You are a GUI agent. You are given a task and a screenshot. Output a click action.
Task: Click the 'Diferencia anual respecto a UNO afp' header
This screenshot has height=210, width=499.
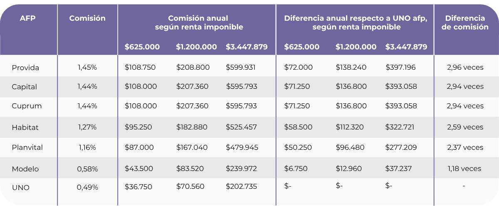pos(356,22)
